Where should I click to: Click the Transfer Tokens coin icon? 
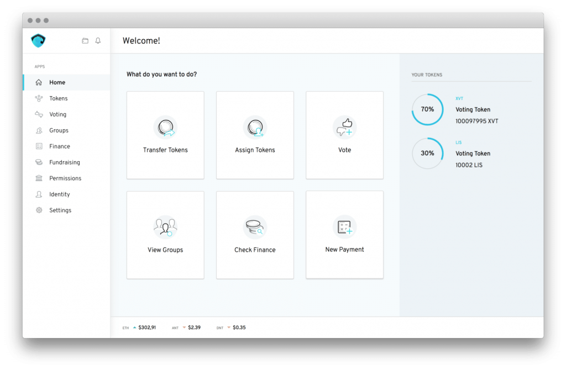[x=165, y=128]
